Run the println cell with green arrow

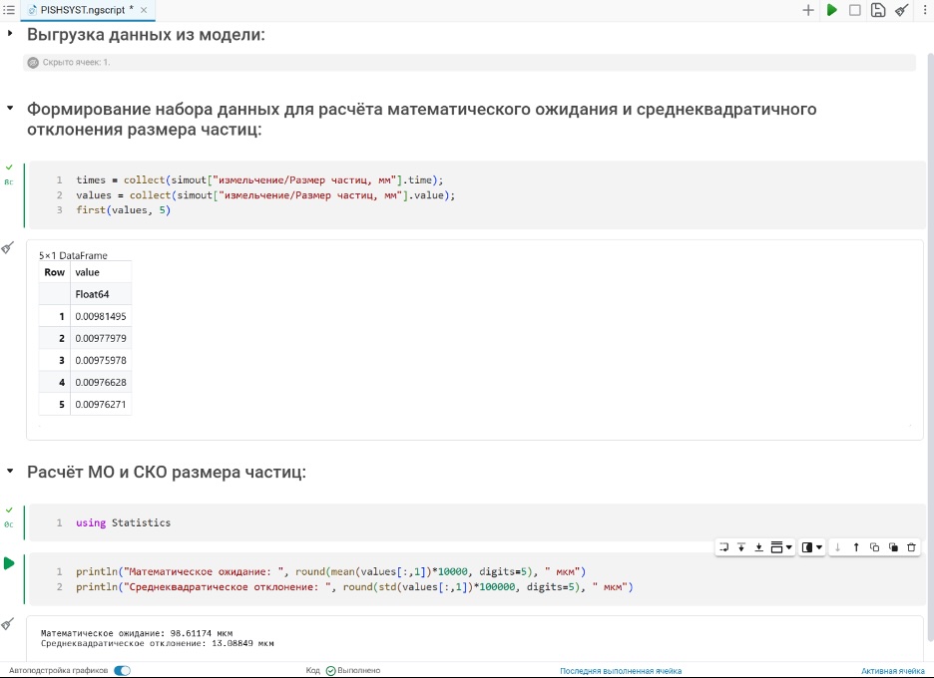click(x=9, y=563)
